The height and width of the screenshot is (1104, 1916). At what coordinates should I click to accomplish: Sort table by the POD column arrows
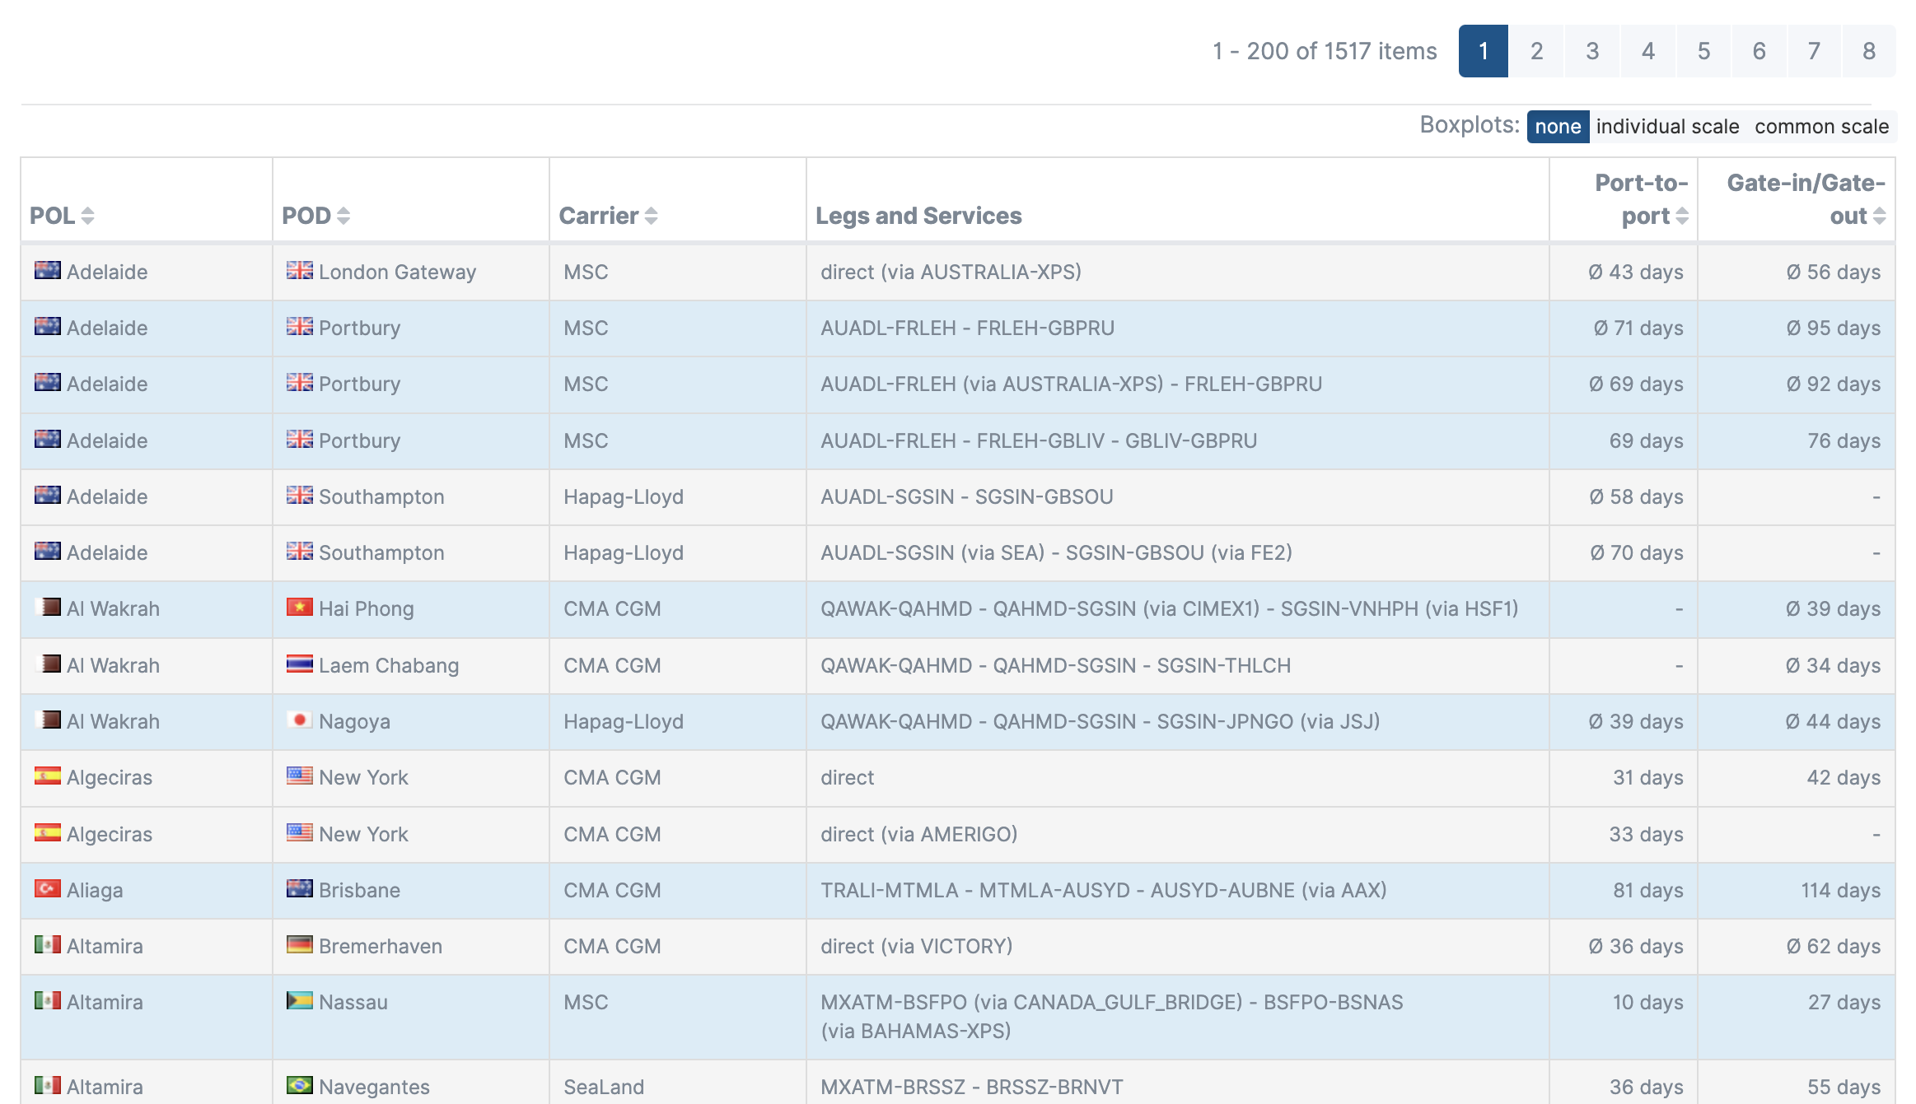pos(343,216)
